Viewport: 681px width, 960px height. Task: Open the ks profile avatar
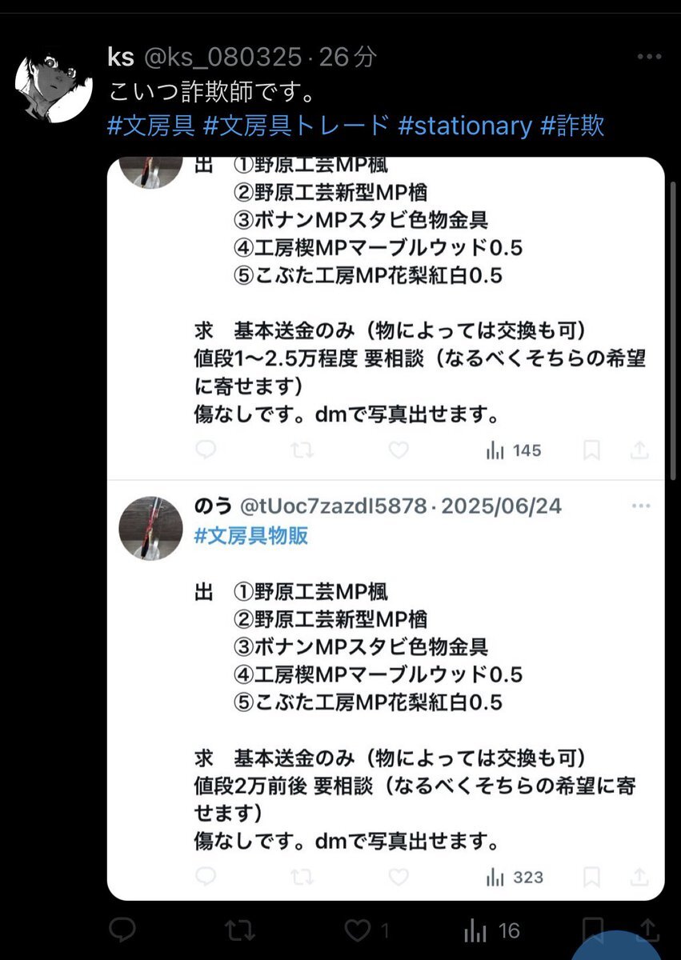tap(55, 83)
